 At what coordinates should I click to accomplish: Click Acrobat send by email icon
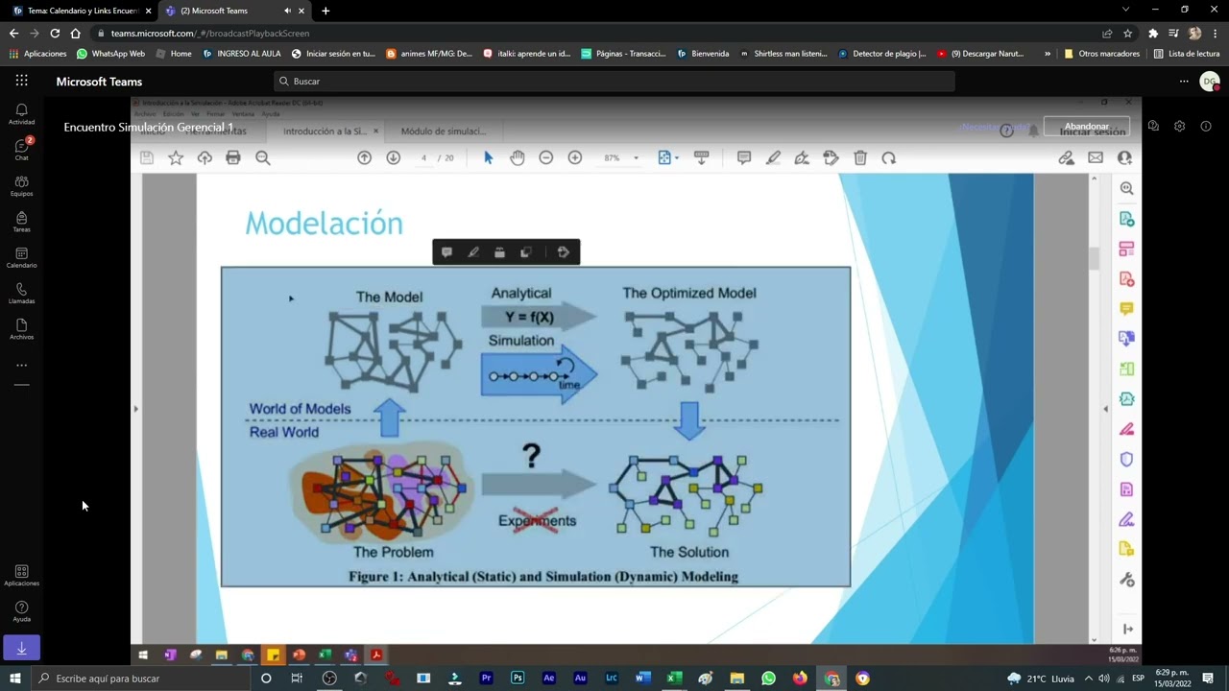tap(1096, 157)
